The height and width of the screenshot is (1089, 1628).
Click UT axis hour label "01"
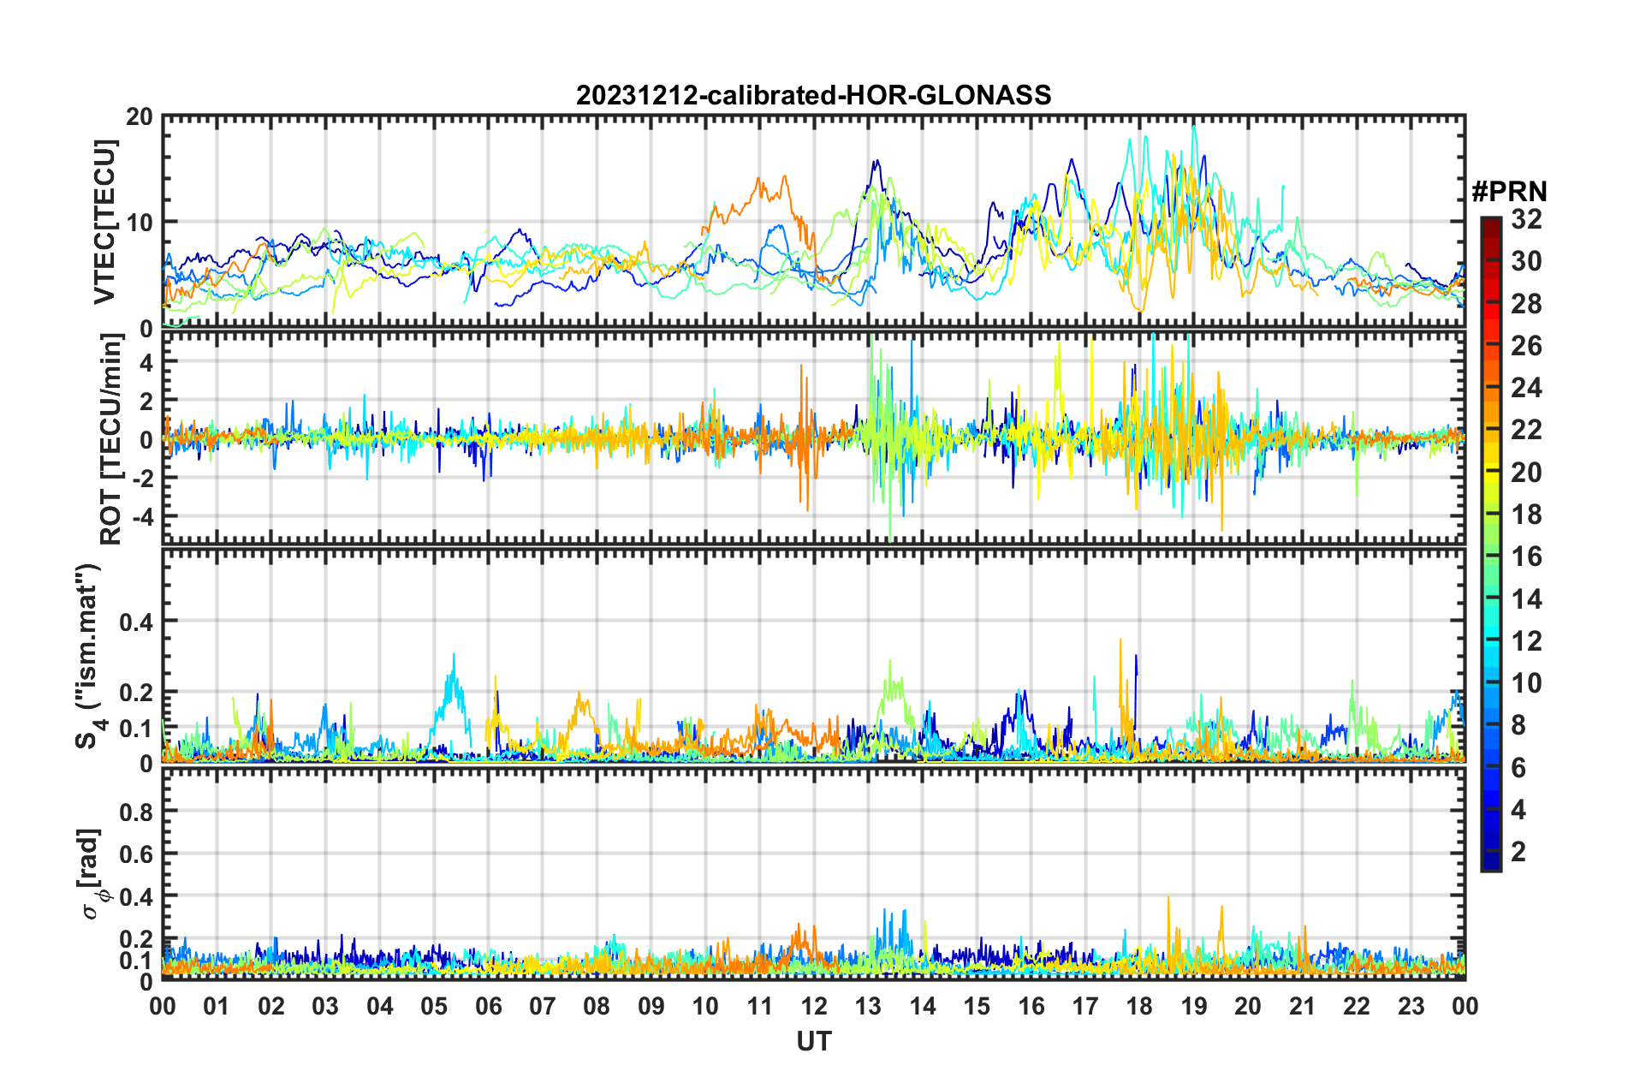tap(217, 1006)
